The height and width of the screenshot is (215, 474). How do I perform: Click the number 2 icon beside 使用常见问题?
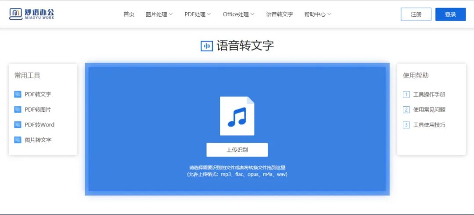click(406, 110)
